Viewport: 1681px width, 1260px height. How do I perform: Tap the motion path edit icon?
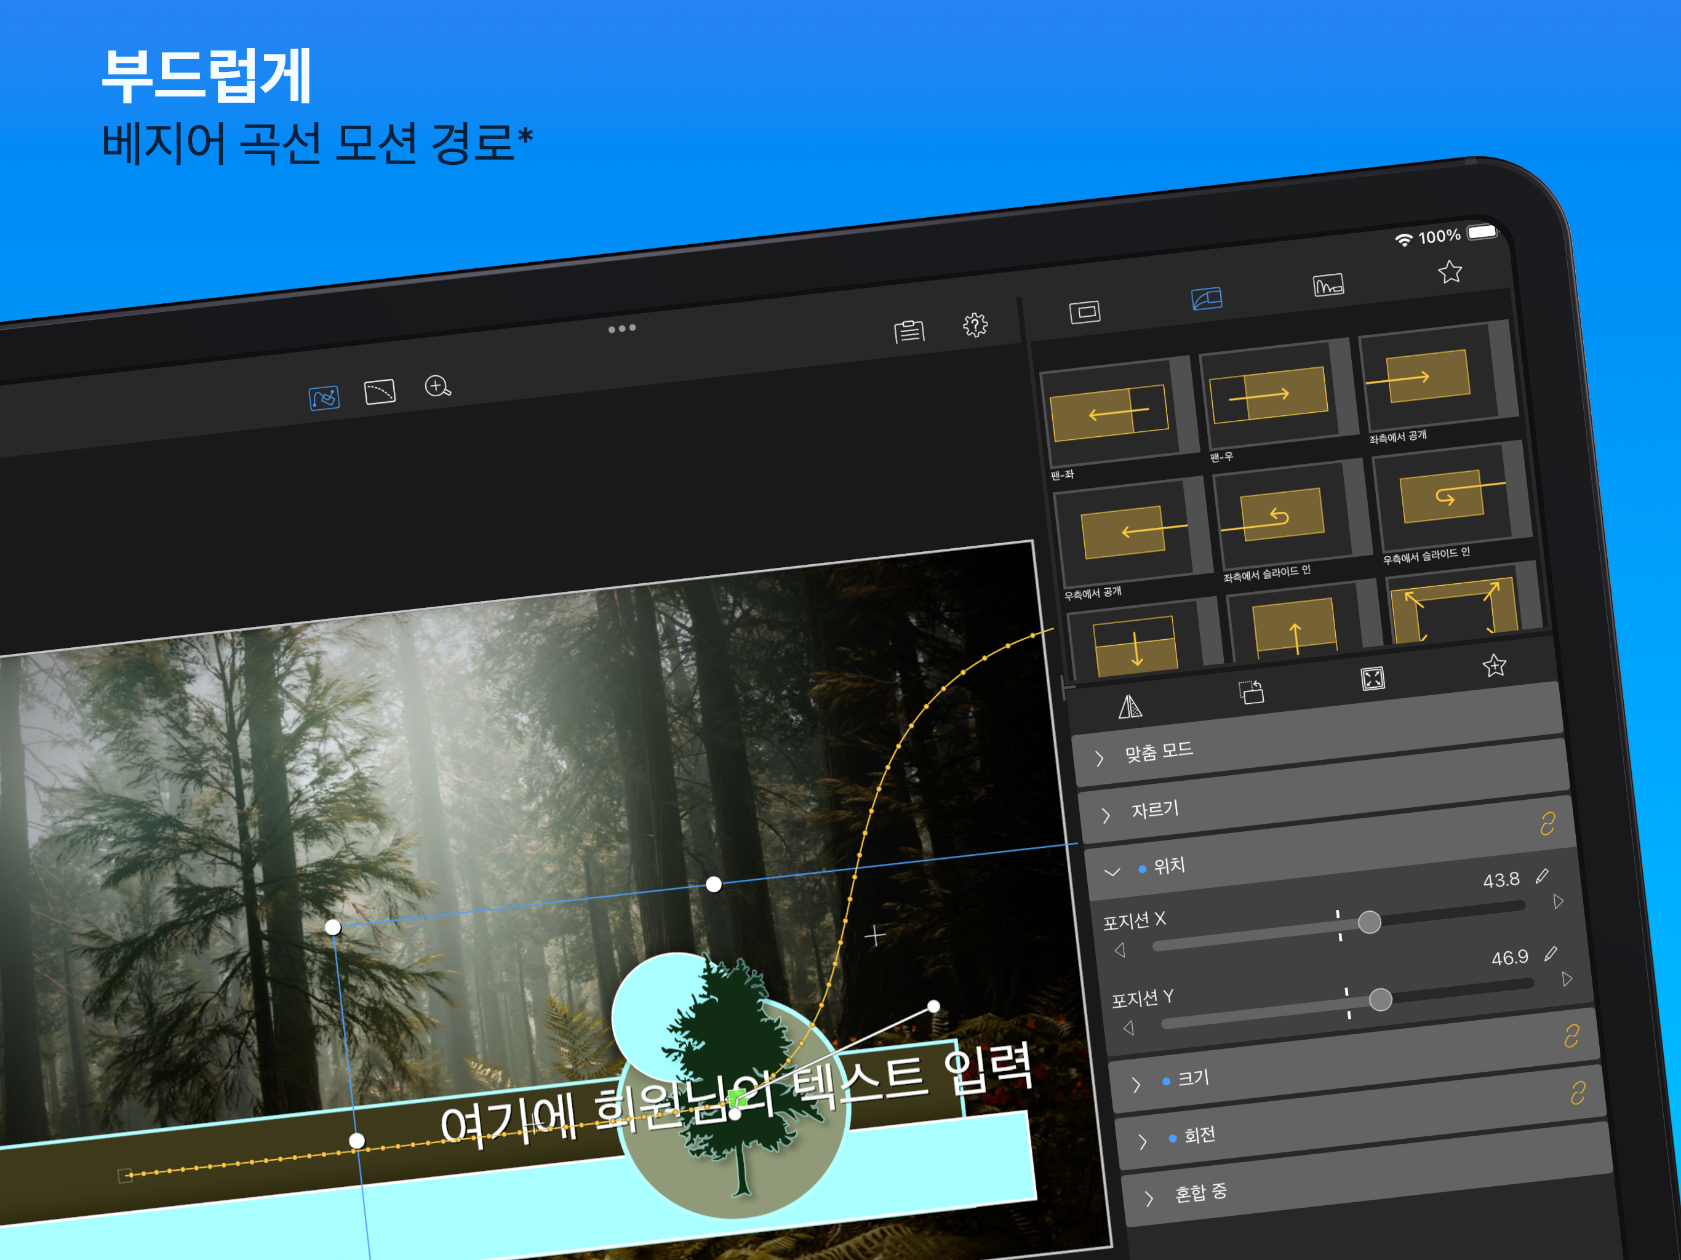(324, 397)
